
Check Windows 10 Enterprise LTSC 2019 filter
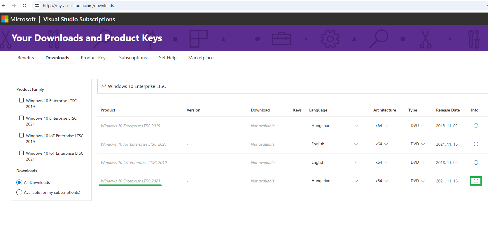(x=21, y=100)
